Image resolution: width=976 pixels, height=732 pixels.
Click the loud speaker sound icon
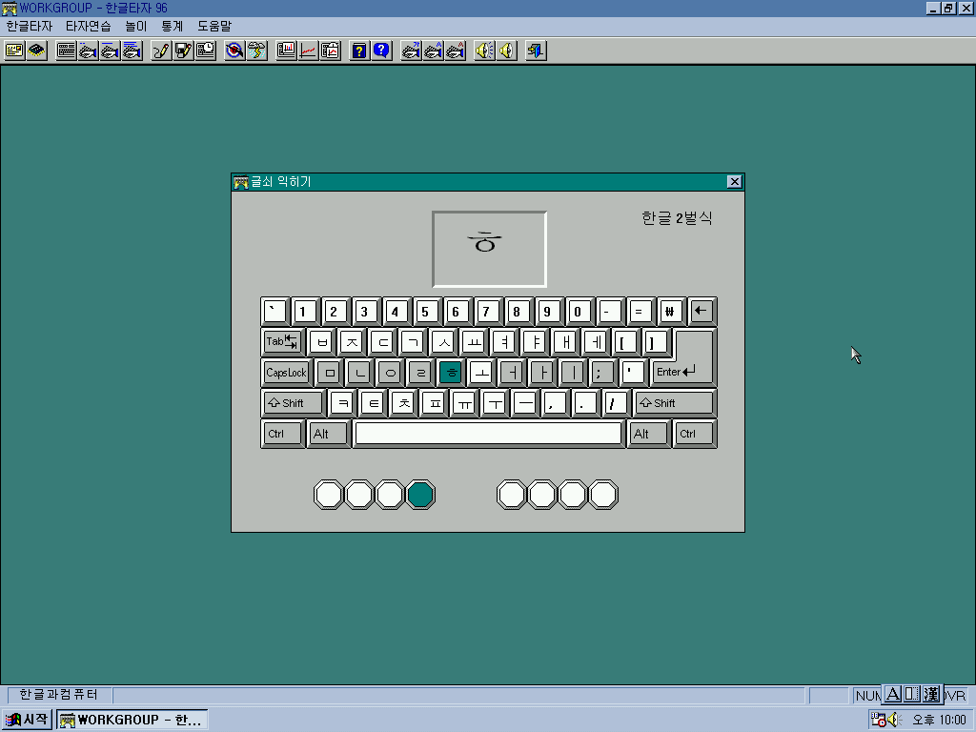(484, 51)
